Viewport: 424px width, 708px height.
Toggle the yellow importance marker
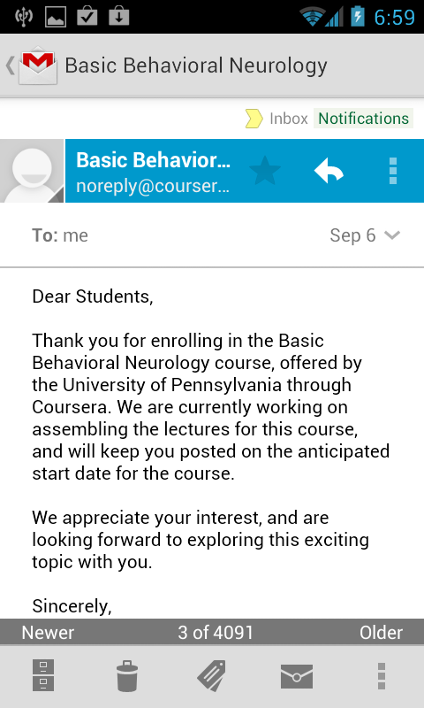[254, 119]
